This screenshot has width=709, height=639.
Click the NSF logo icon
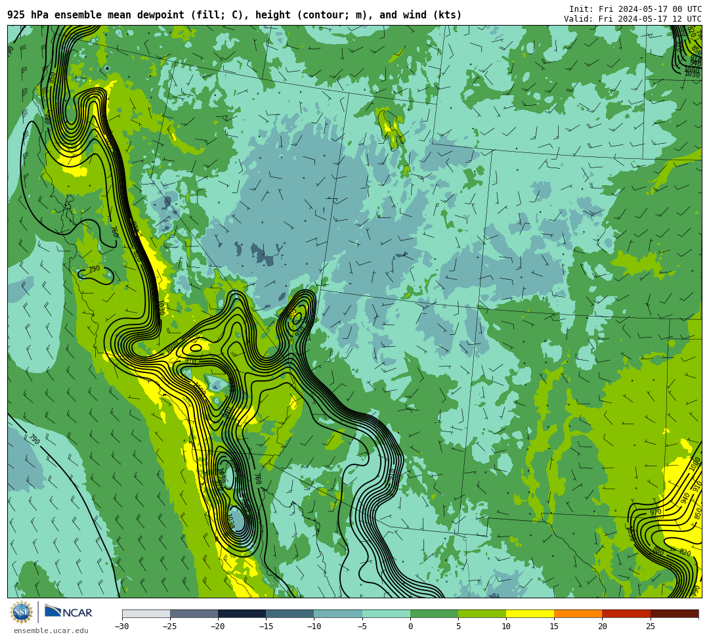pyautogui.click(x=22, y=612)
